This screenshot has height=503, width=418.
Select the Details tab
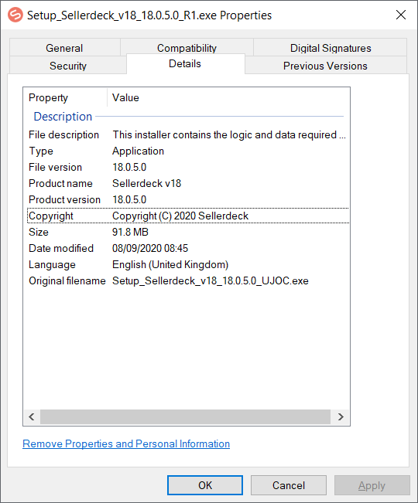(185, 64)
